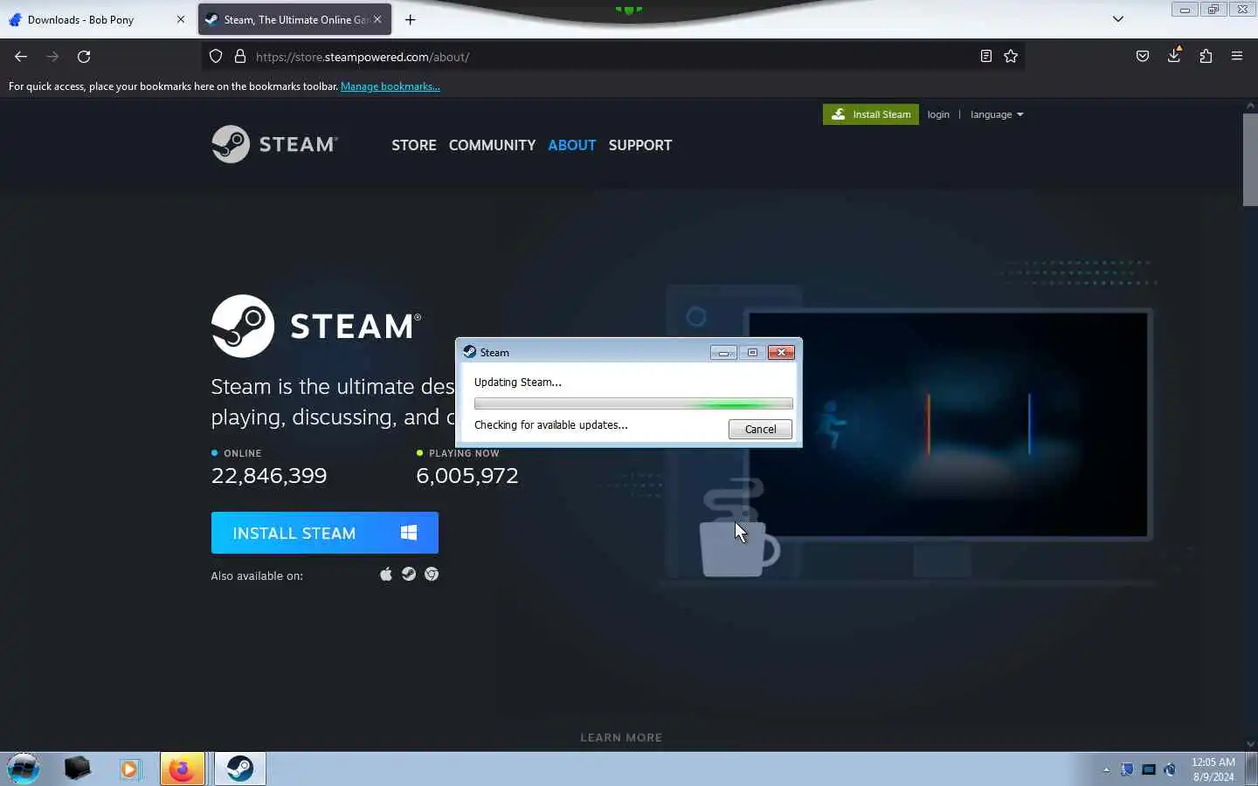Viewport: 1258px width, 786px height.
Task: Choose the SteamOS download icon
Action: [409, 574]
